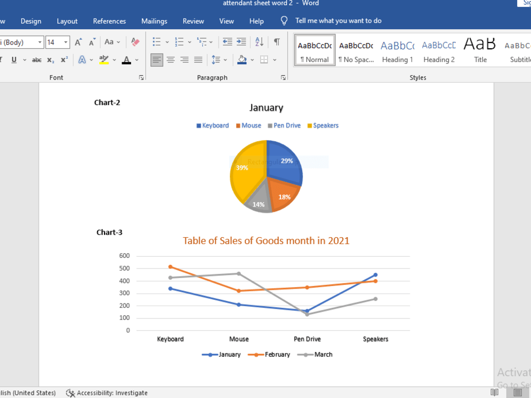Insert multilevel list
Viewport: 531px width, 398px height.
tap(201, 42)
